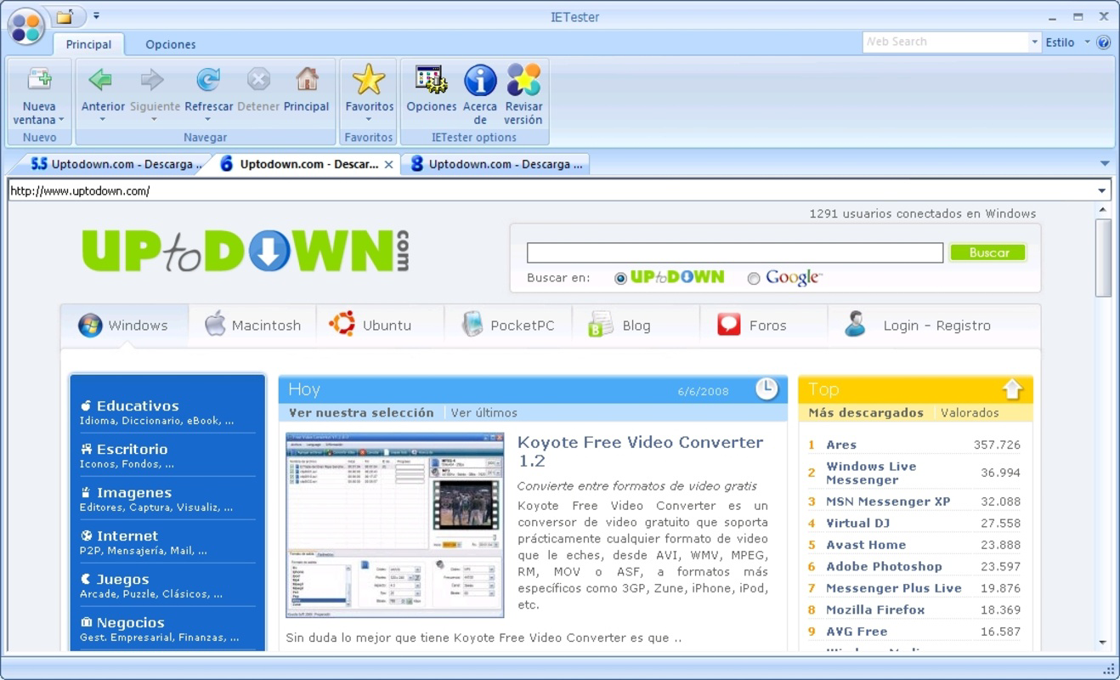The height and width of the screenshot is (680, 1120).
Task: Switch to the Principal ribbon tab
Action: click(88, 44)
